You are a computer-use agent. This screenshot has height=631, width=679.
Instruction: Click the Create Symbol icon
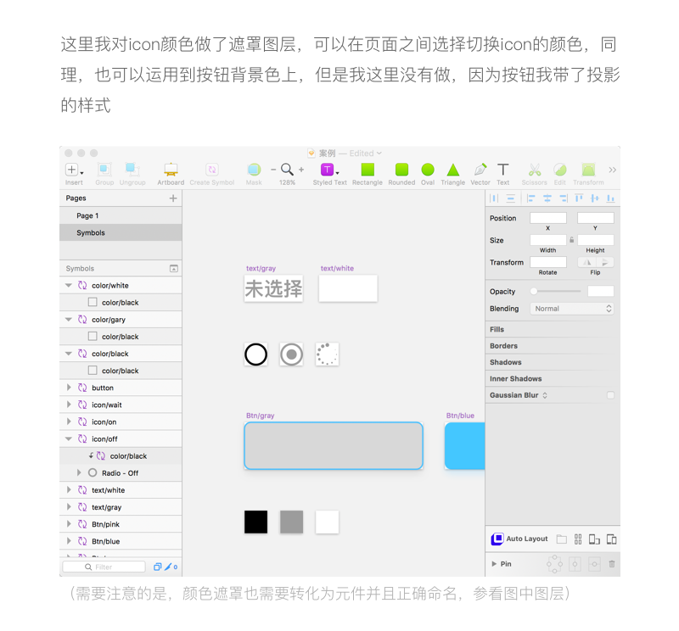[x=211, y=170]
